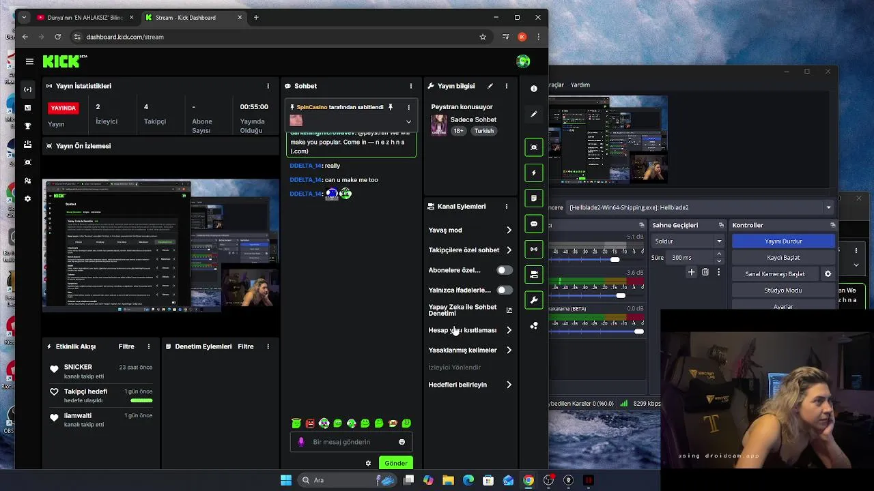This screenshot has height=491, width=874.
Task: Open the Stream section in Kick's left sidebar
Action: coord(28,89)
